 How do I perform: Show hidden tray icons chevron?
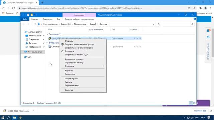tap(184, 118)
